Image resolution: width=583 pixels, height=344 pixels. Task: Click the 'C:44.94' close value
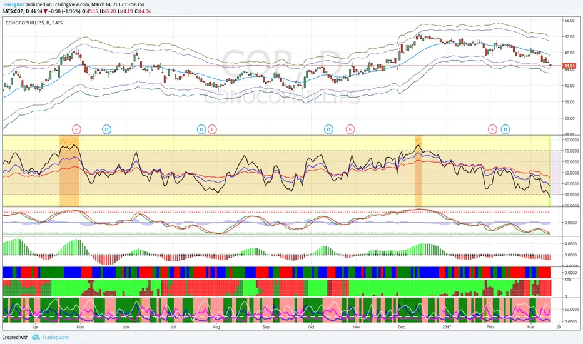[x=143, y=11]
